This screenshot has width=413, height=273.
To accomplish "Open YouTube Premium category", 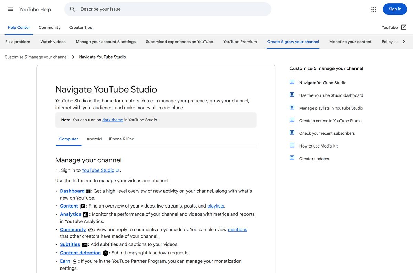I will [240, 42].
